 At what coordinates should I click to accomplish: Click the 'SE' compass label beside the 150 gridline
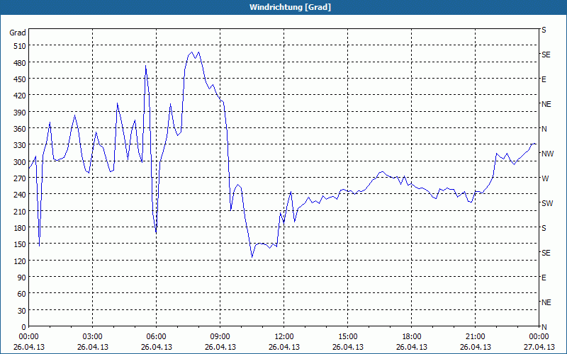[x=546, y=253]
